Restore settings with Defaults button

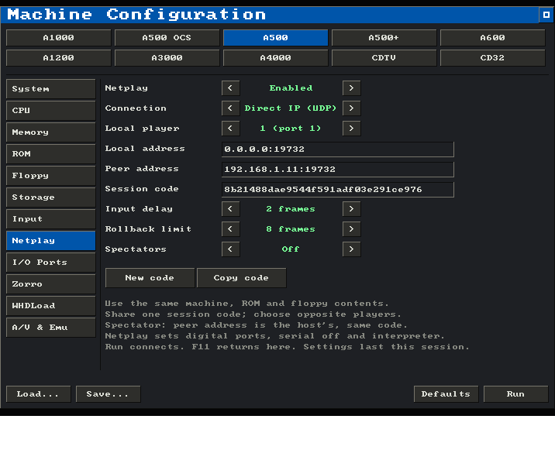click(x=446, y=394)
